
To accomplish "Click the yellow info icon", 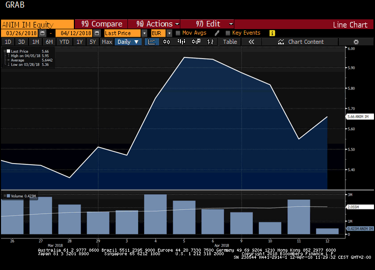I will pyautogui.click(x=272, y=33).
